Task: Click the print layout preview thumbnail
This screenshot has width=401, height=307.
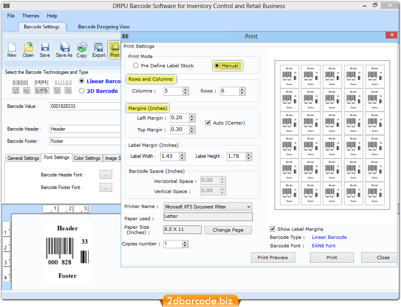Action: pos(332,135)
